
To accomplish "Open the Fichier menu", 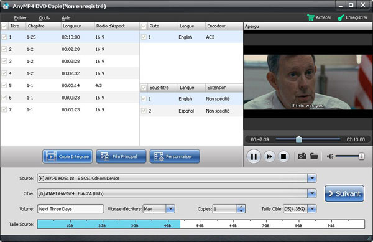I will (x=21, y=17).
